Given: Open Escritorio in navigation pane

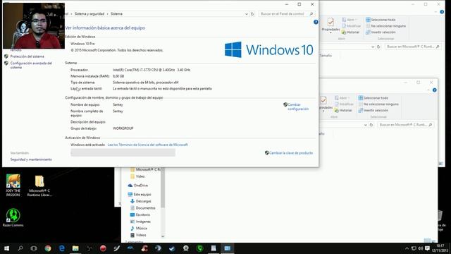Looking at the screenshot, I should [x=140, y=214].
